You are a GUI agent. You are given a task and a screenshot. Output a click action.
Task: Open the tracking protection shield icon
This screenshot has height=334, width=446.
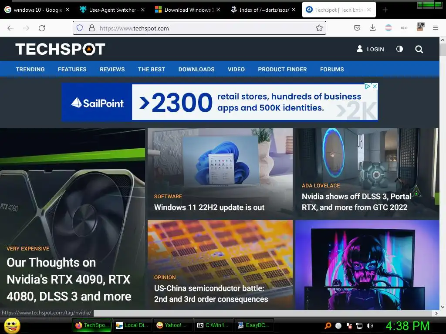pyautogui.click(x=80, y=28)
